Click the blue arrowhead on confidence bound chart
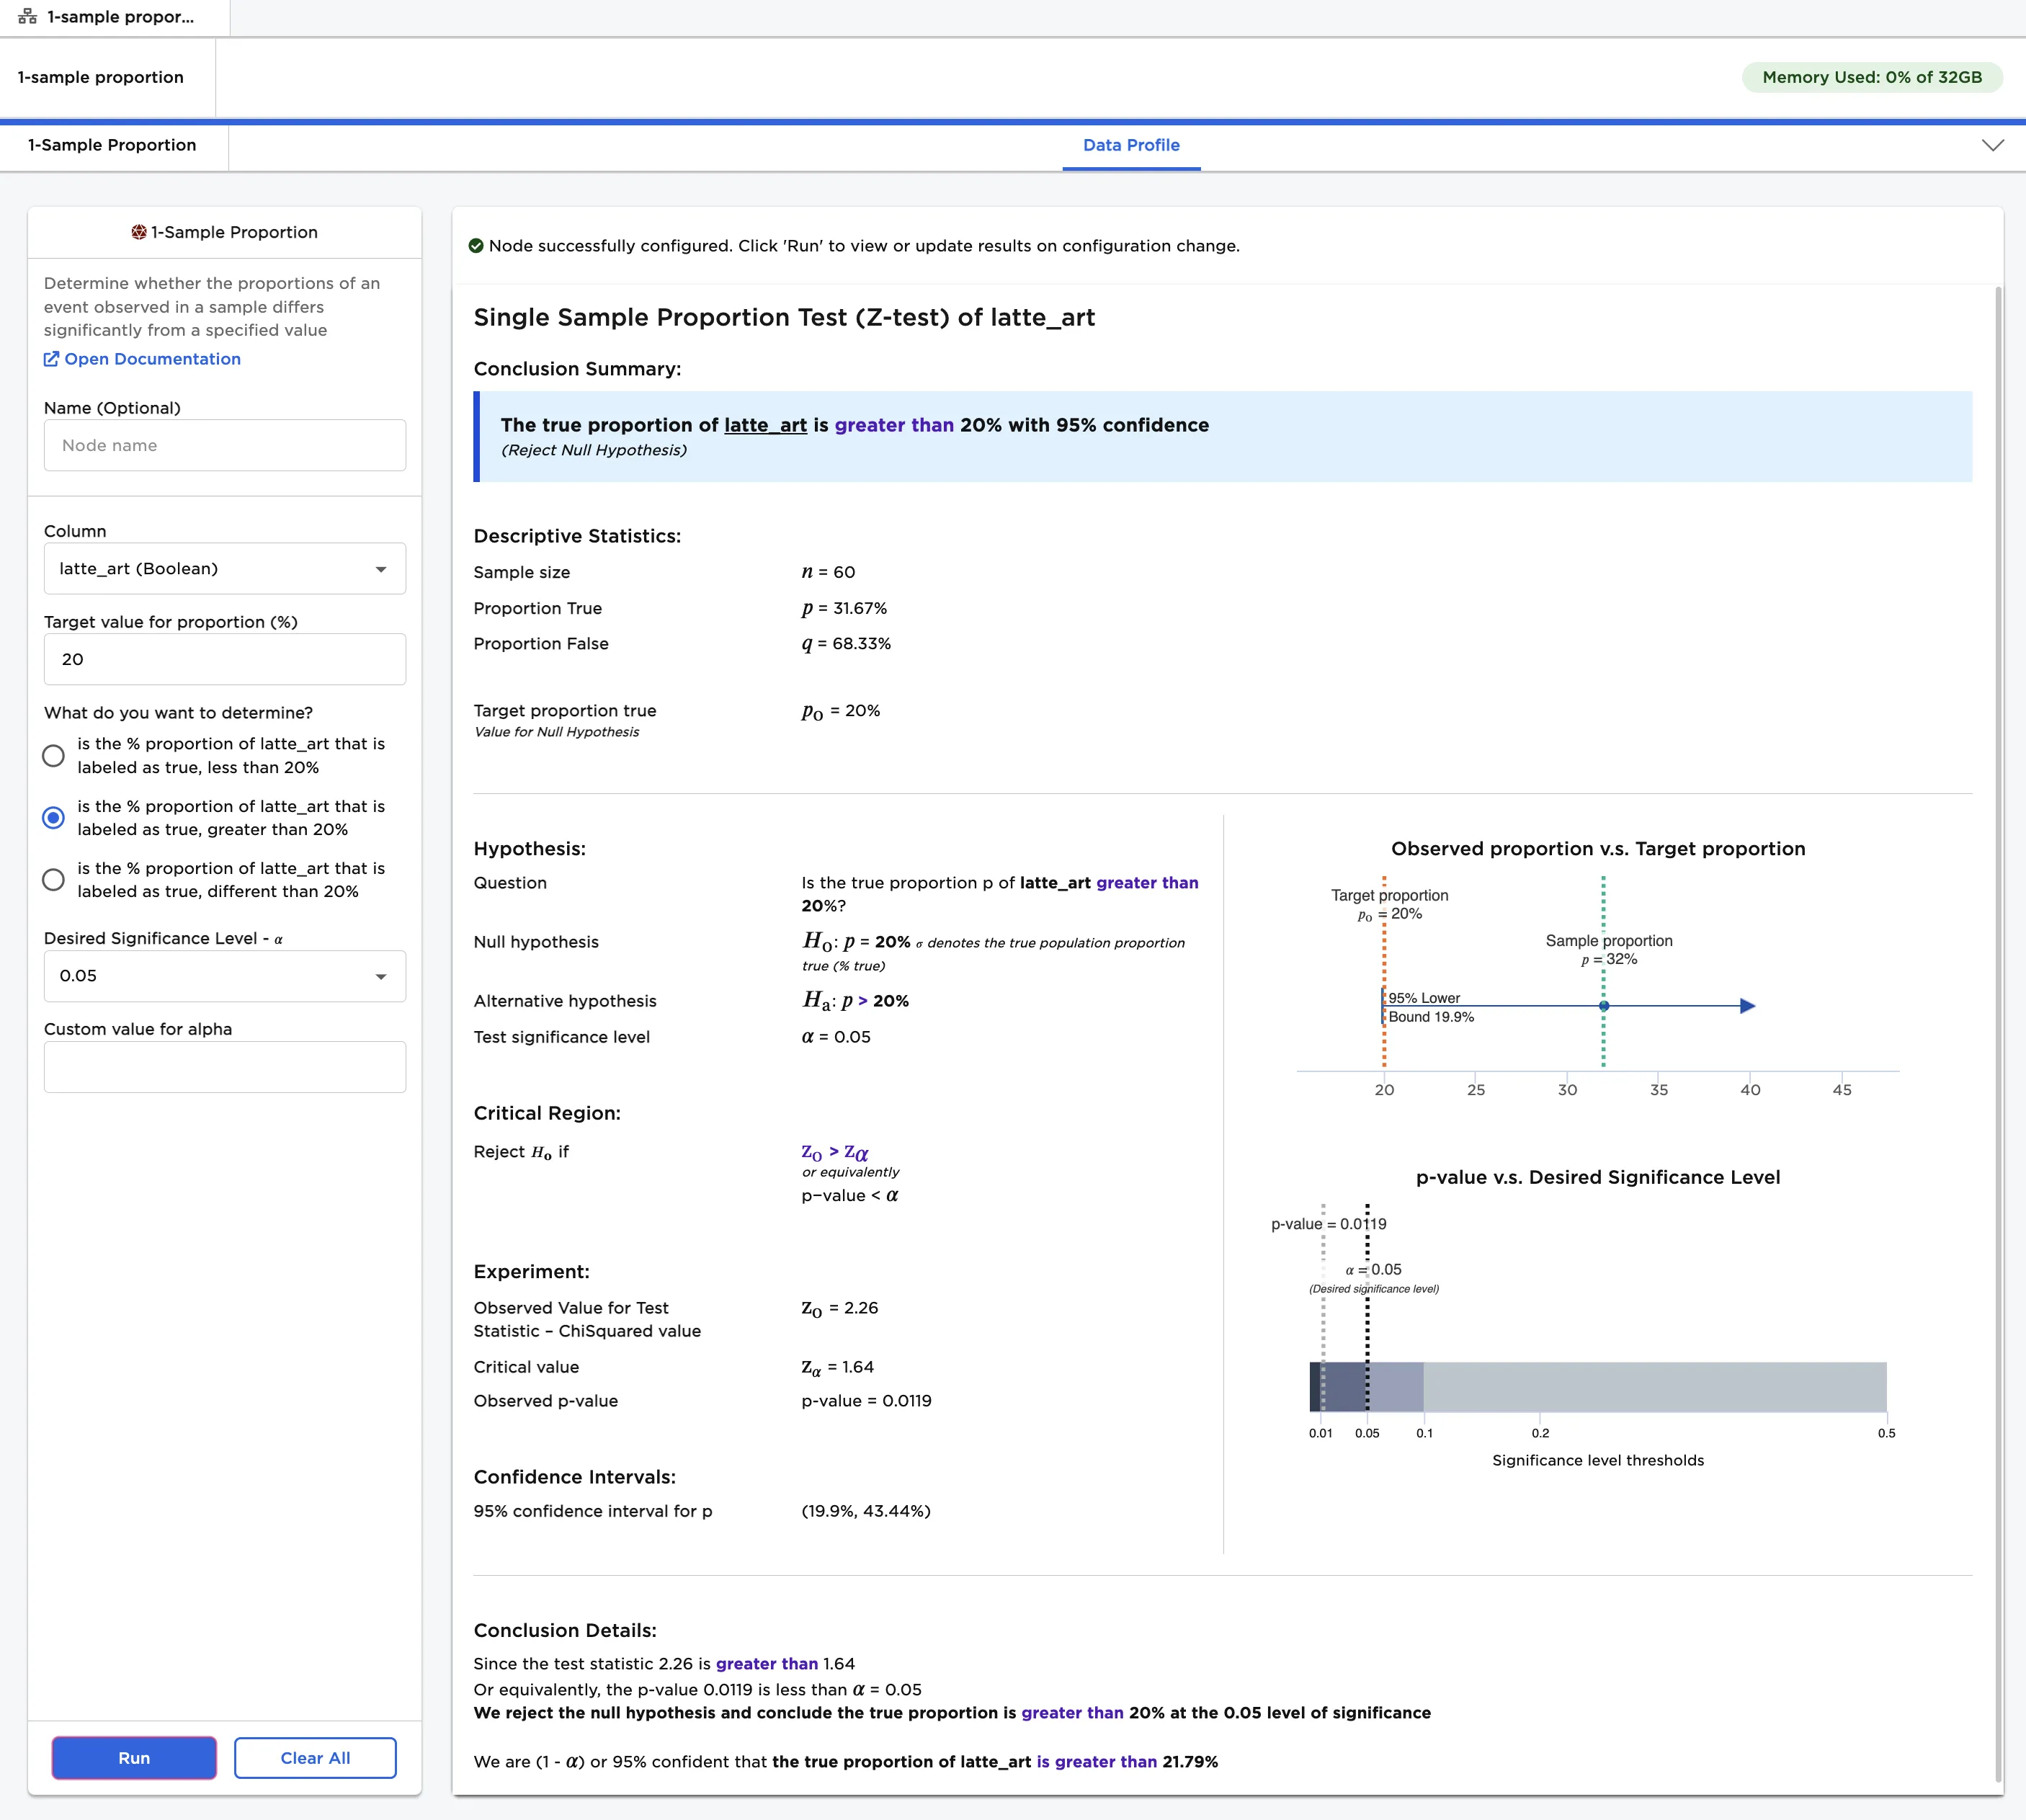 point(1747,1006)
